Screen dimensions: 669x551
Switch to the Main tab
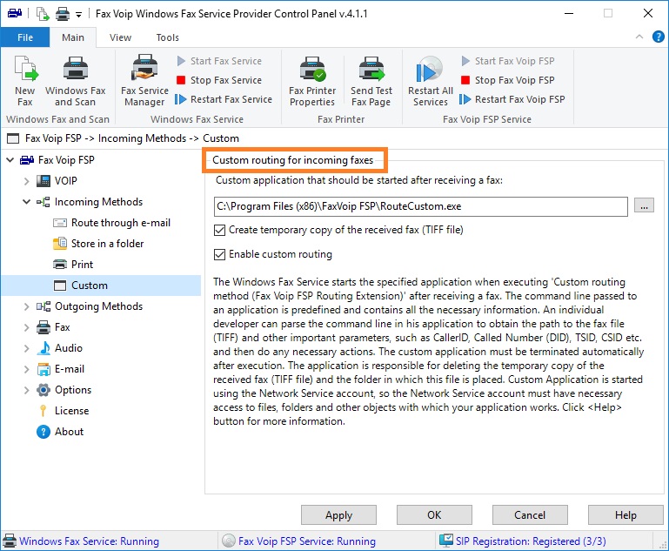(x=73, y=37)
